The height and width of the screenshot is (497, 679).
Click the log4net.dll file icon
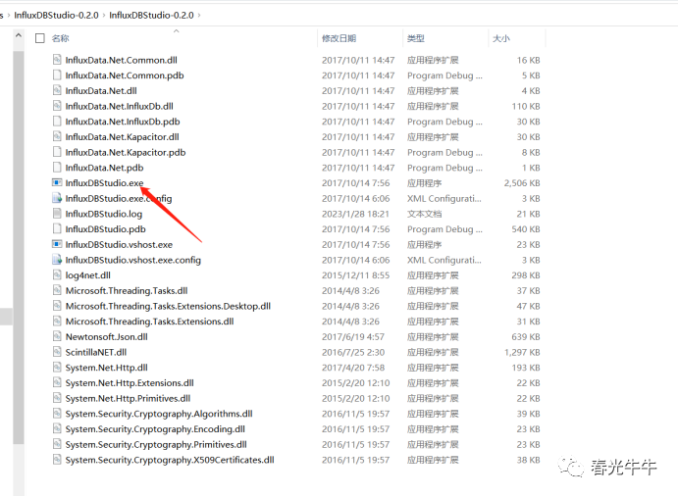[x=57, y=275]
